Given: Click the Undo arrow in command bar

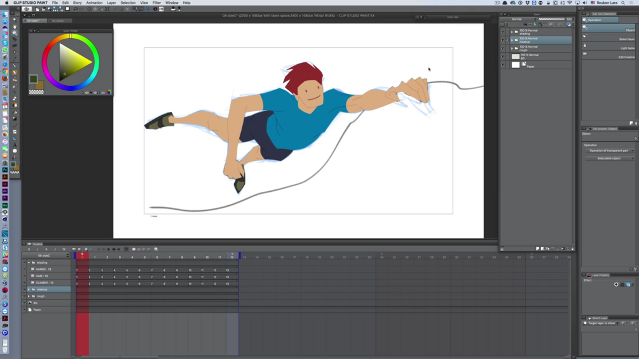Looking at the screenshot, I should coord(76,9).
